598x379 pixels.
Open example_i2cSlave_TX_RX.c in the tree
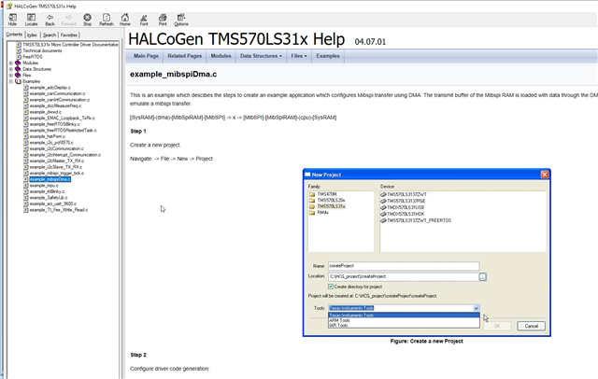(56, 167)
